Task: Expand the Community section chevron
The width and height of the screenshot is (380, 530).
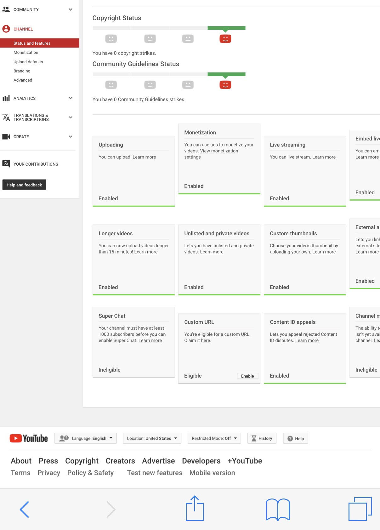Action: click(x=71, y=9)
